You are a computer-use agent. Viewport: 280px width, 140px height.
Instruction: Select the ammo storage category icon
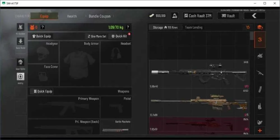[x=260, y=106]
